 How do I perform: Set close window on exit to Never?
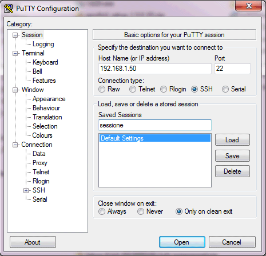(141, 211)
